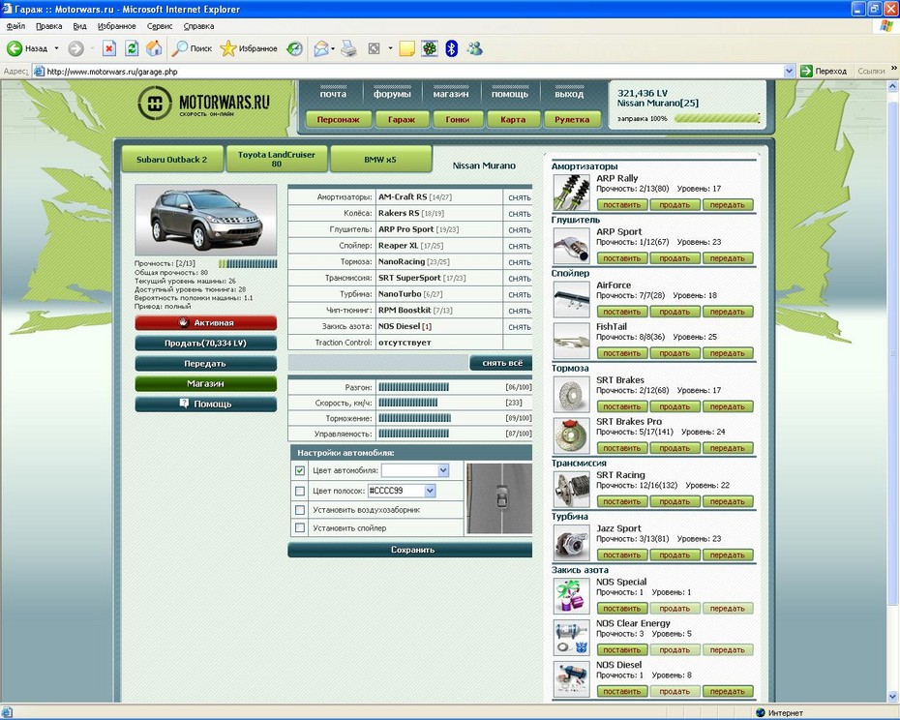Enable Установить воздухозаборник checkbox

300,510
